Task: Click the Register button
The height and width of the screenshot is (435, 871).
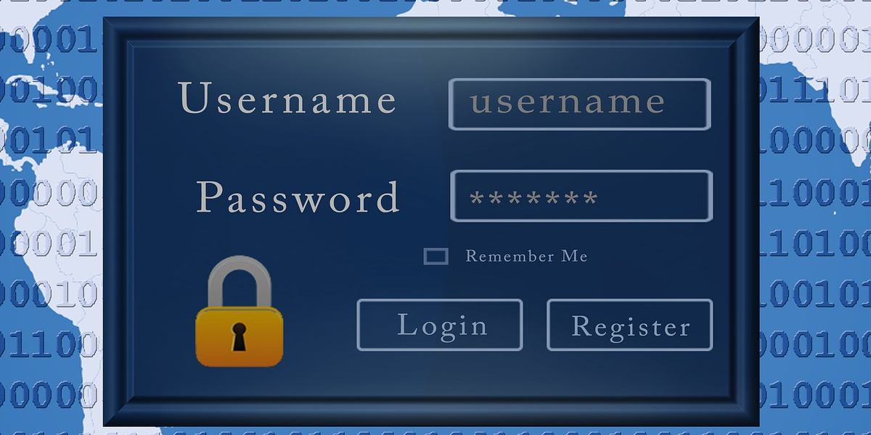Action: tap(629, 325)
